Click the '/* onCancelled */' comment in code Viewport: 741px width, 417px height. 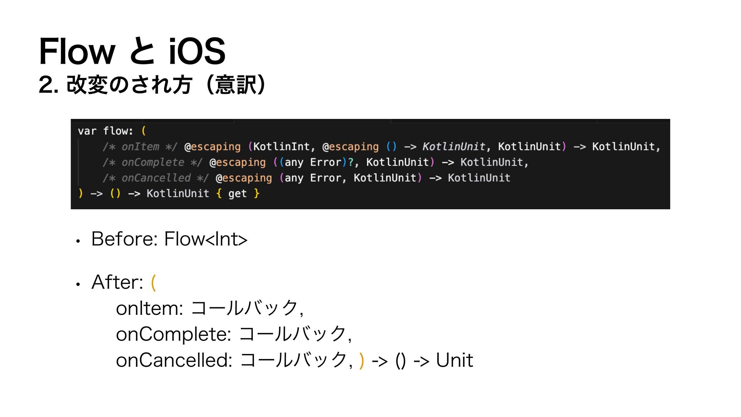coord(156,178)
